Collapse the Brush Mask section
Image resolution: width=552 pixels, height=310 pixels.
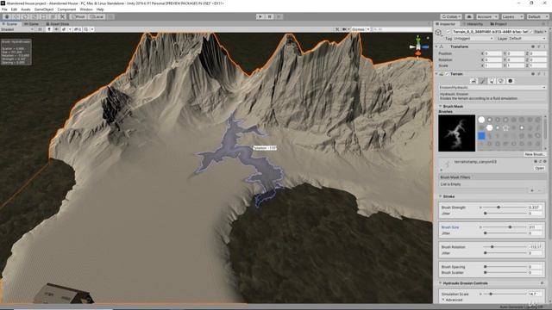pos(440,106)
